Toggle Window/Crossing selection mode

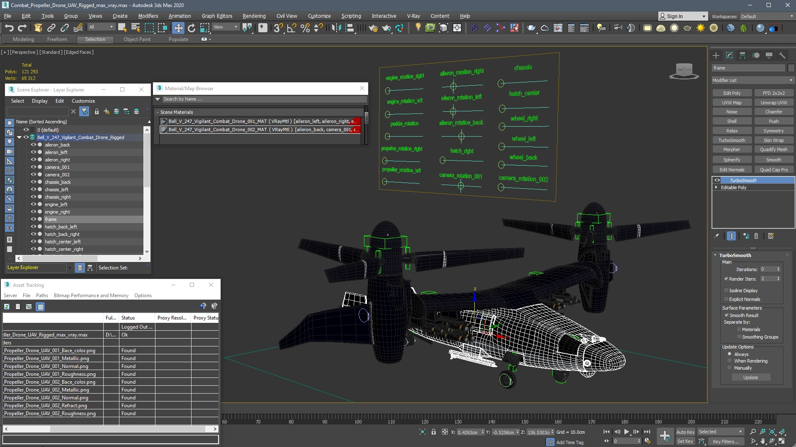(x=163, y=28)
